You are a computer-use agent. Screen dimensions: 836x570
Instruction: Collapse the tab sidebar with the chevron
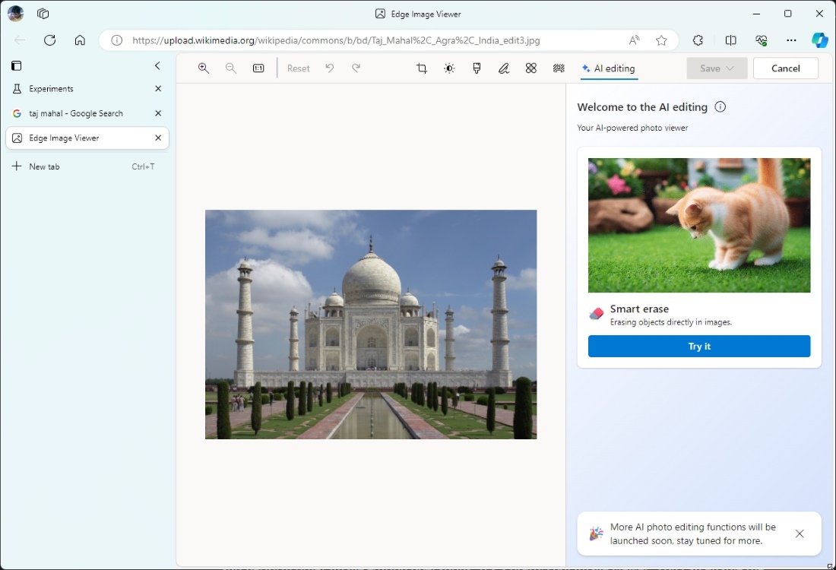tap(157, 65)
